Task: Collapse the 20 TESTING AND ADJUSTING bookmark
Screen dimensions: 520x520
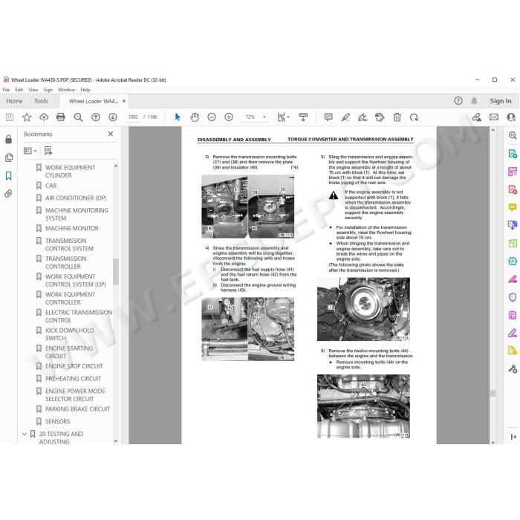Action: [25, 434]
